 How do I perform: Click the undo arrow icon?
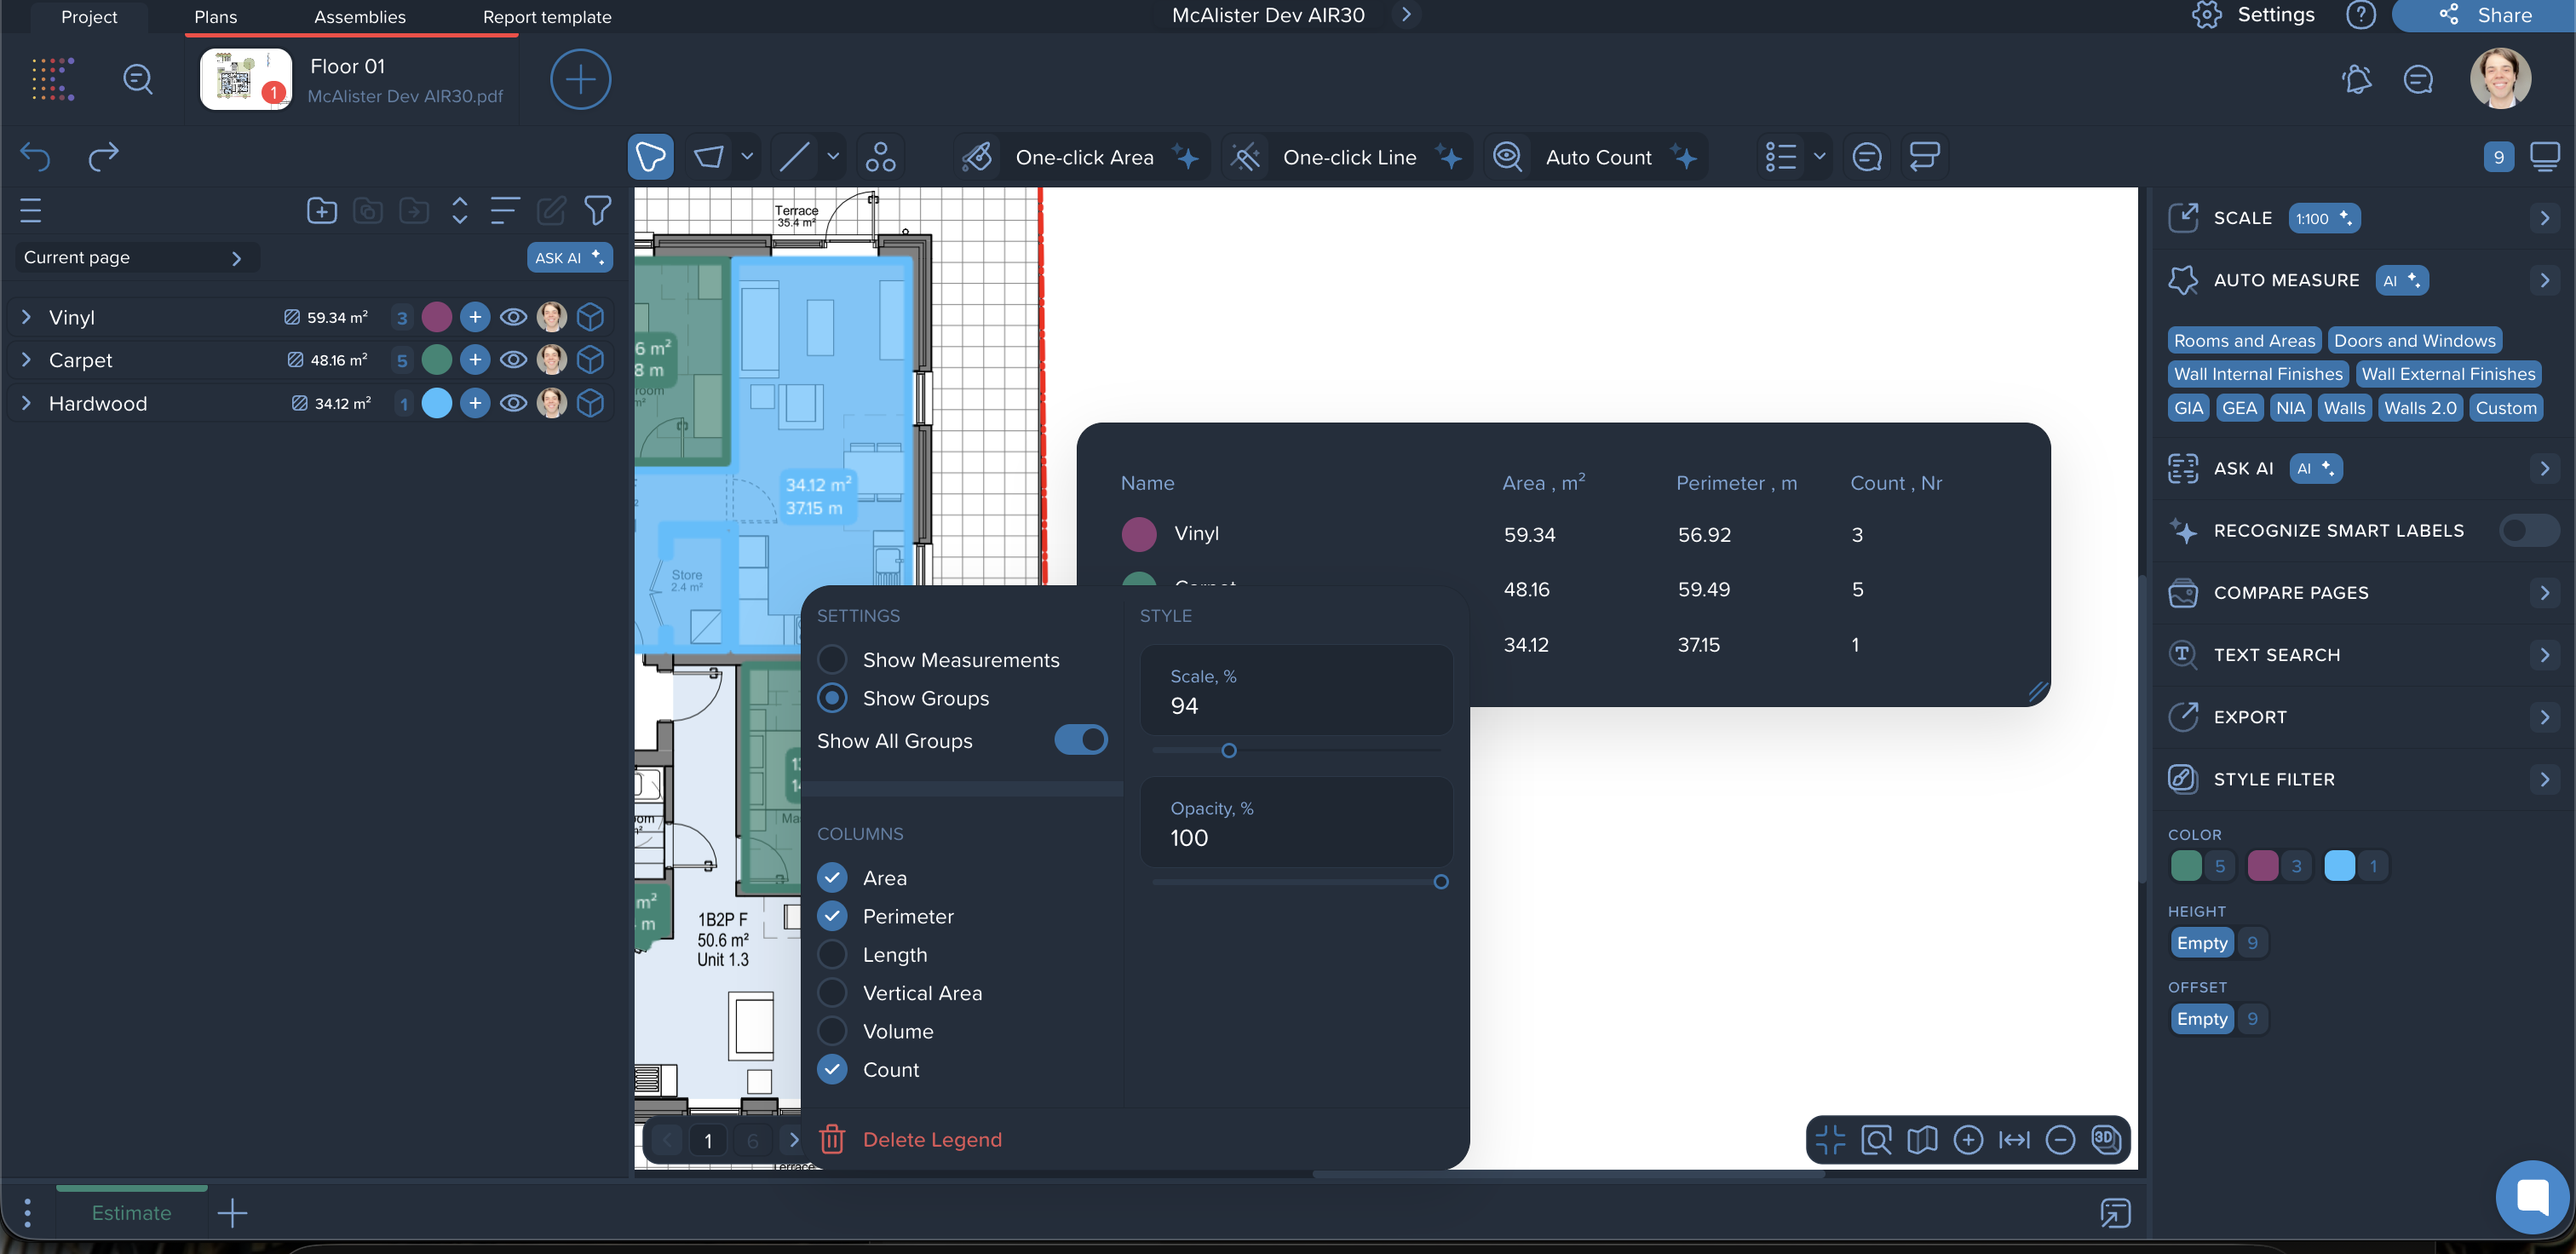pos(36,157)
